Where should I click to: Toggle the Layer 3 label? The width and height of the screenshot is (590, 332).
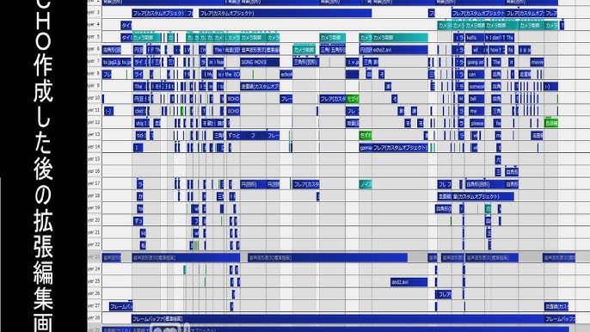94,13
